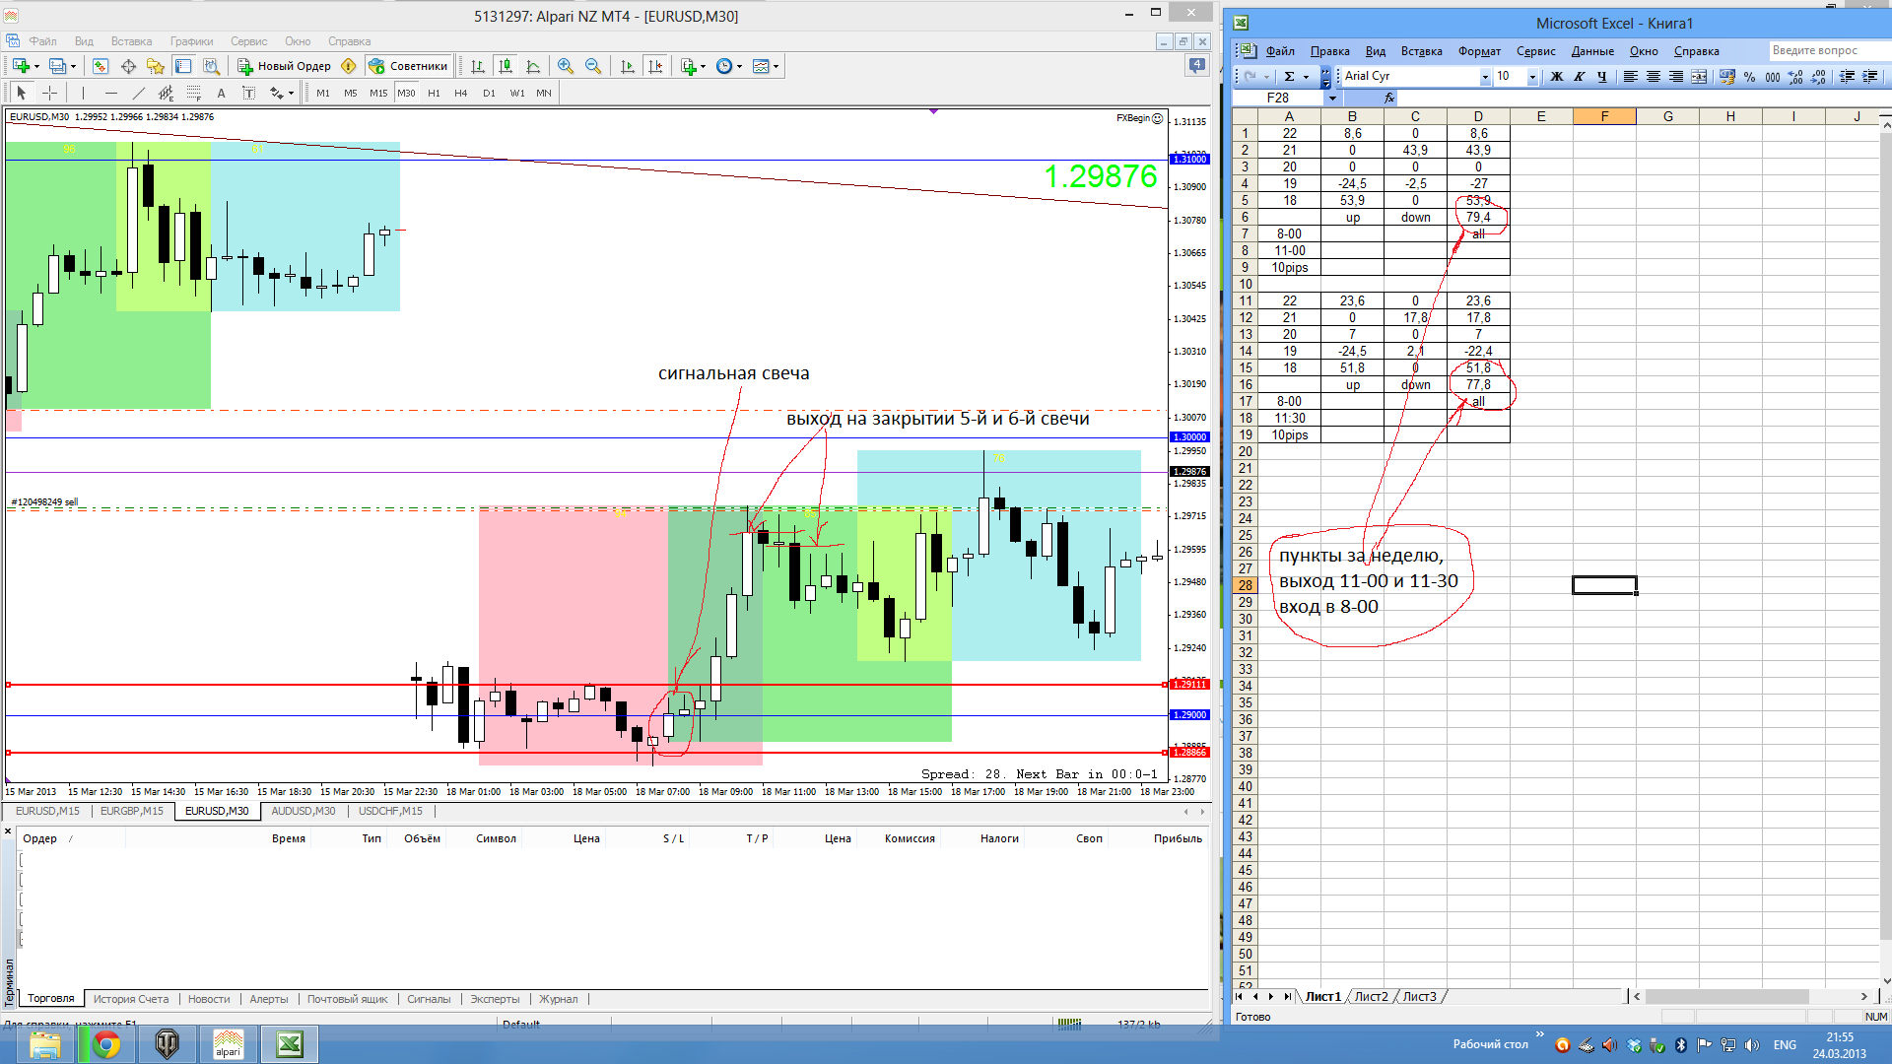
Task: Select the text tool A
Action: (221, 93)
